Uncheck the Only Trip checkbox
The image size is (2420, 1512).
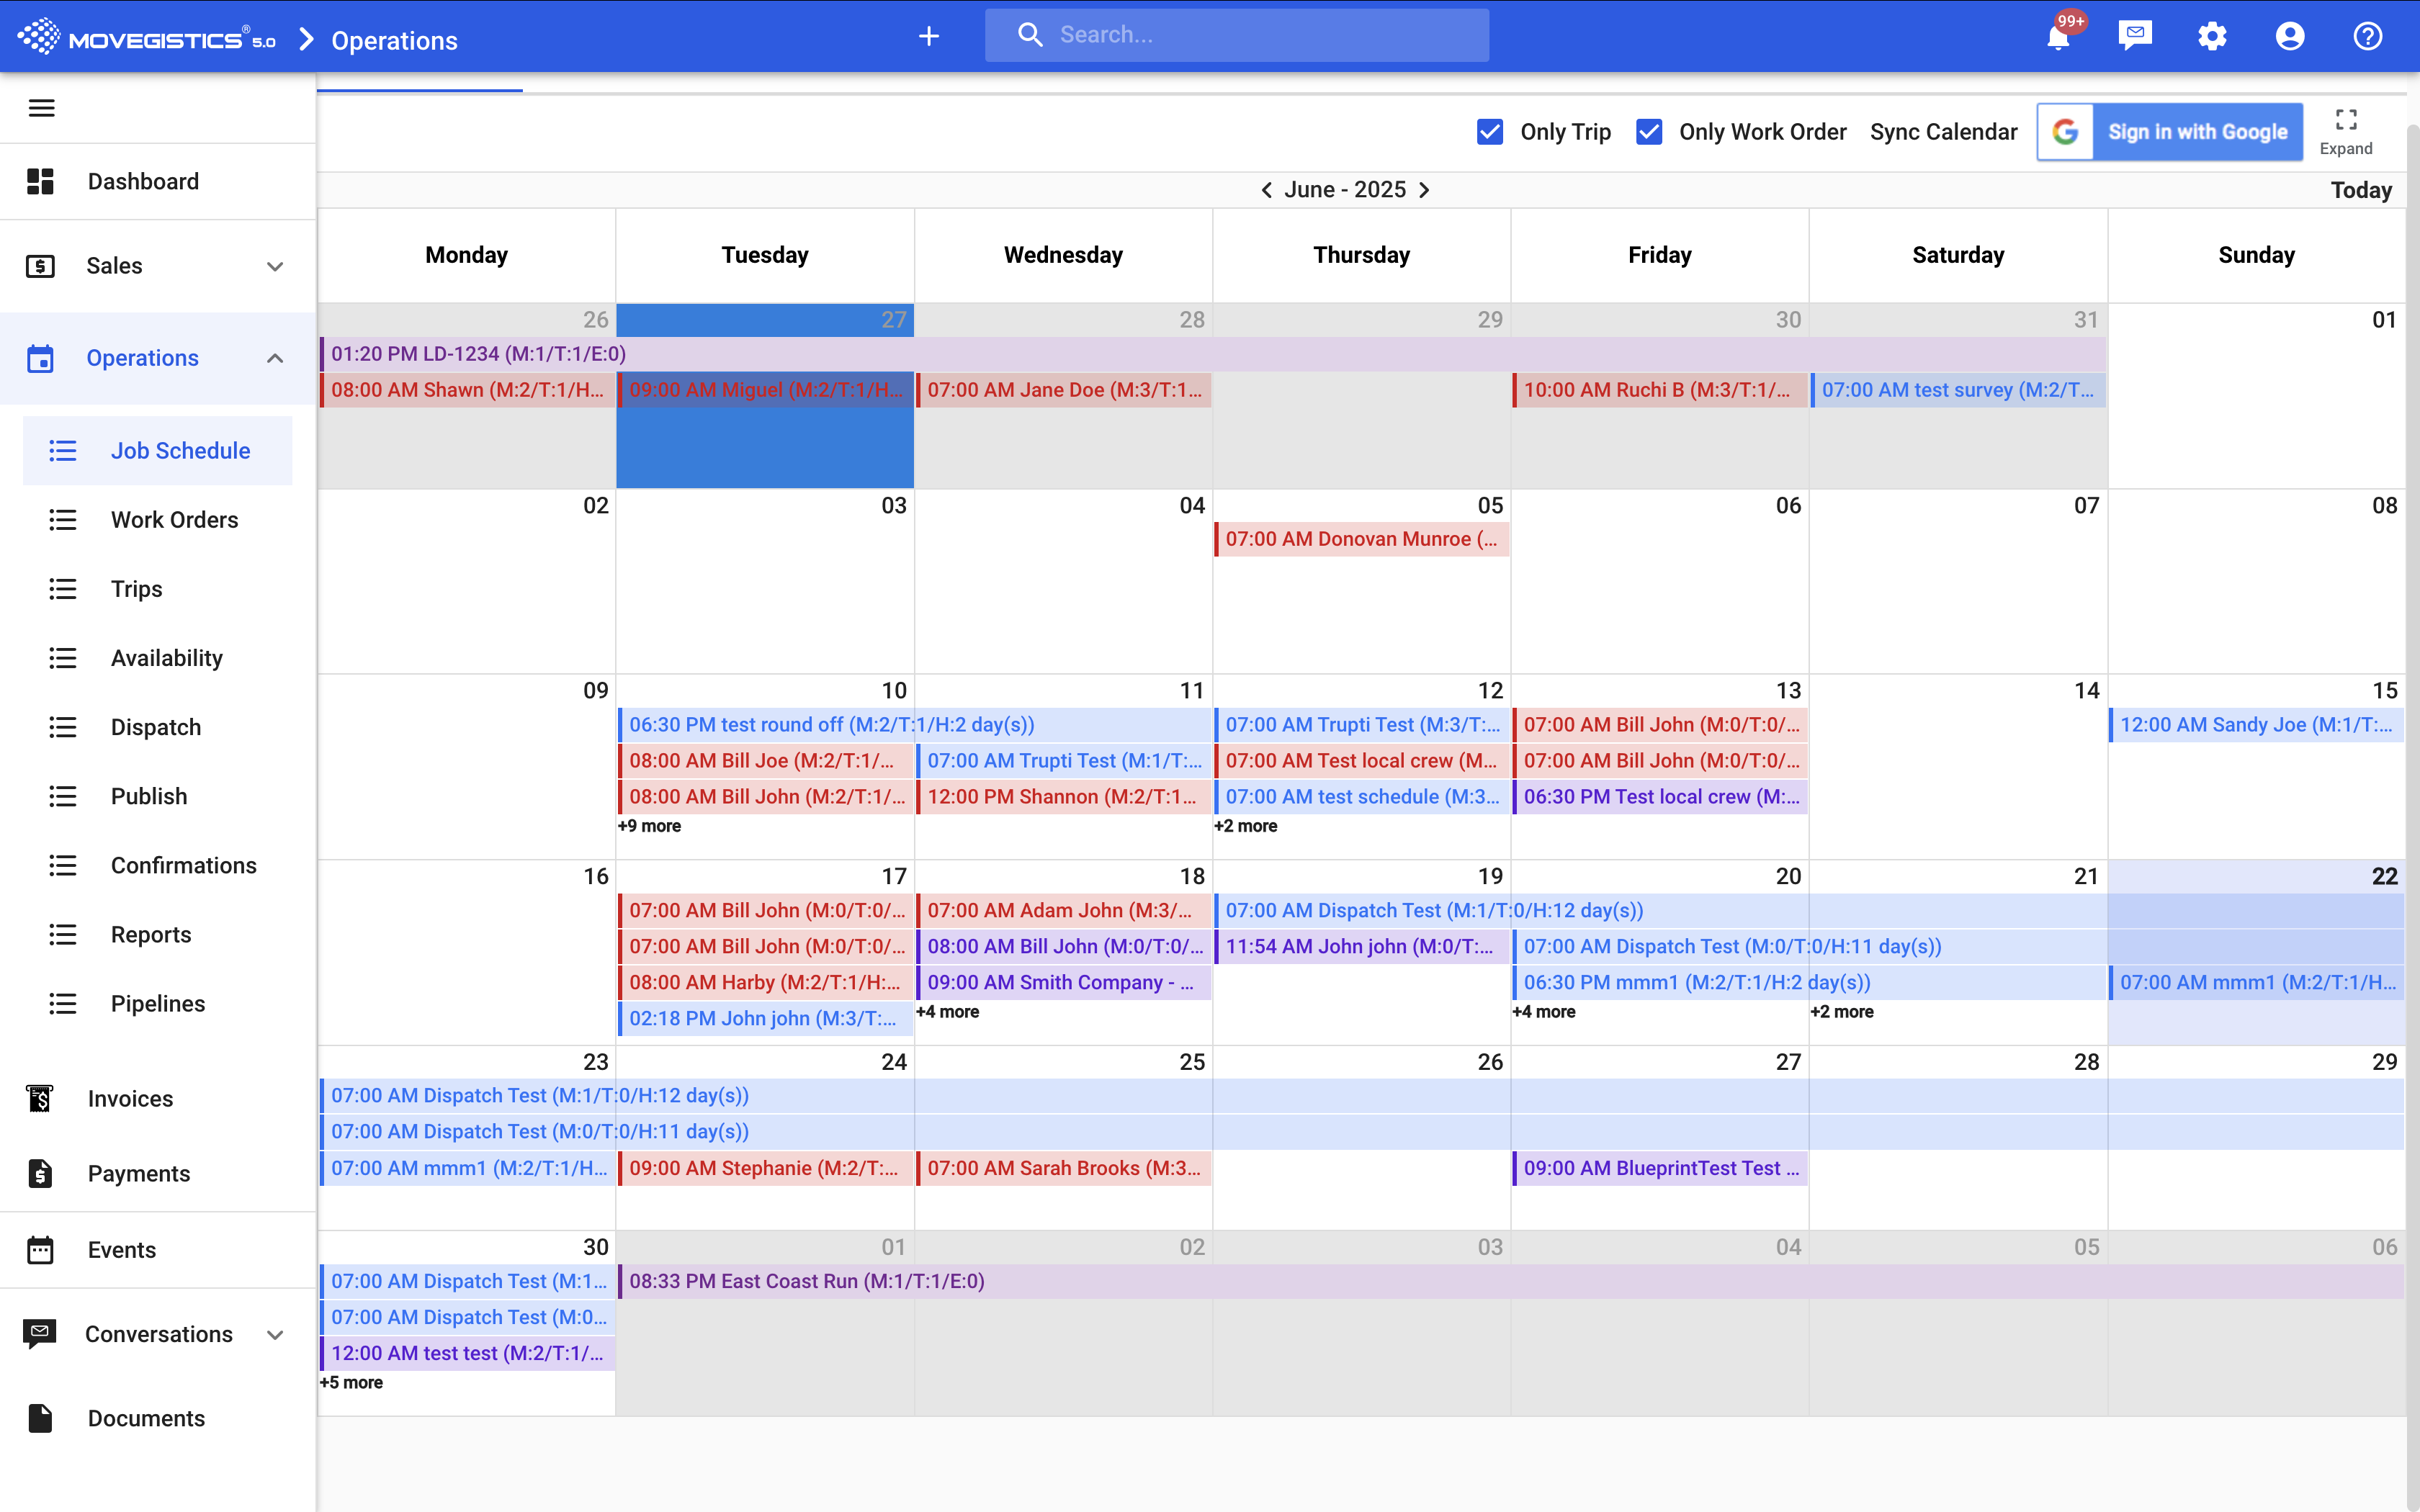1490,132
